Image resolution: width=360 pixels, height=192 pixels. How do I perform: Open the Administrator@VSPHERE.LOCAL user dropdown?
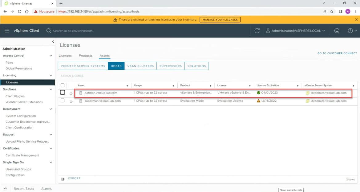click(296, 31)
